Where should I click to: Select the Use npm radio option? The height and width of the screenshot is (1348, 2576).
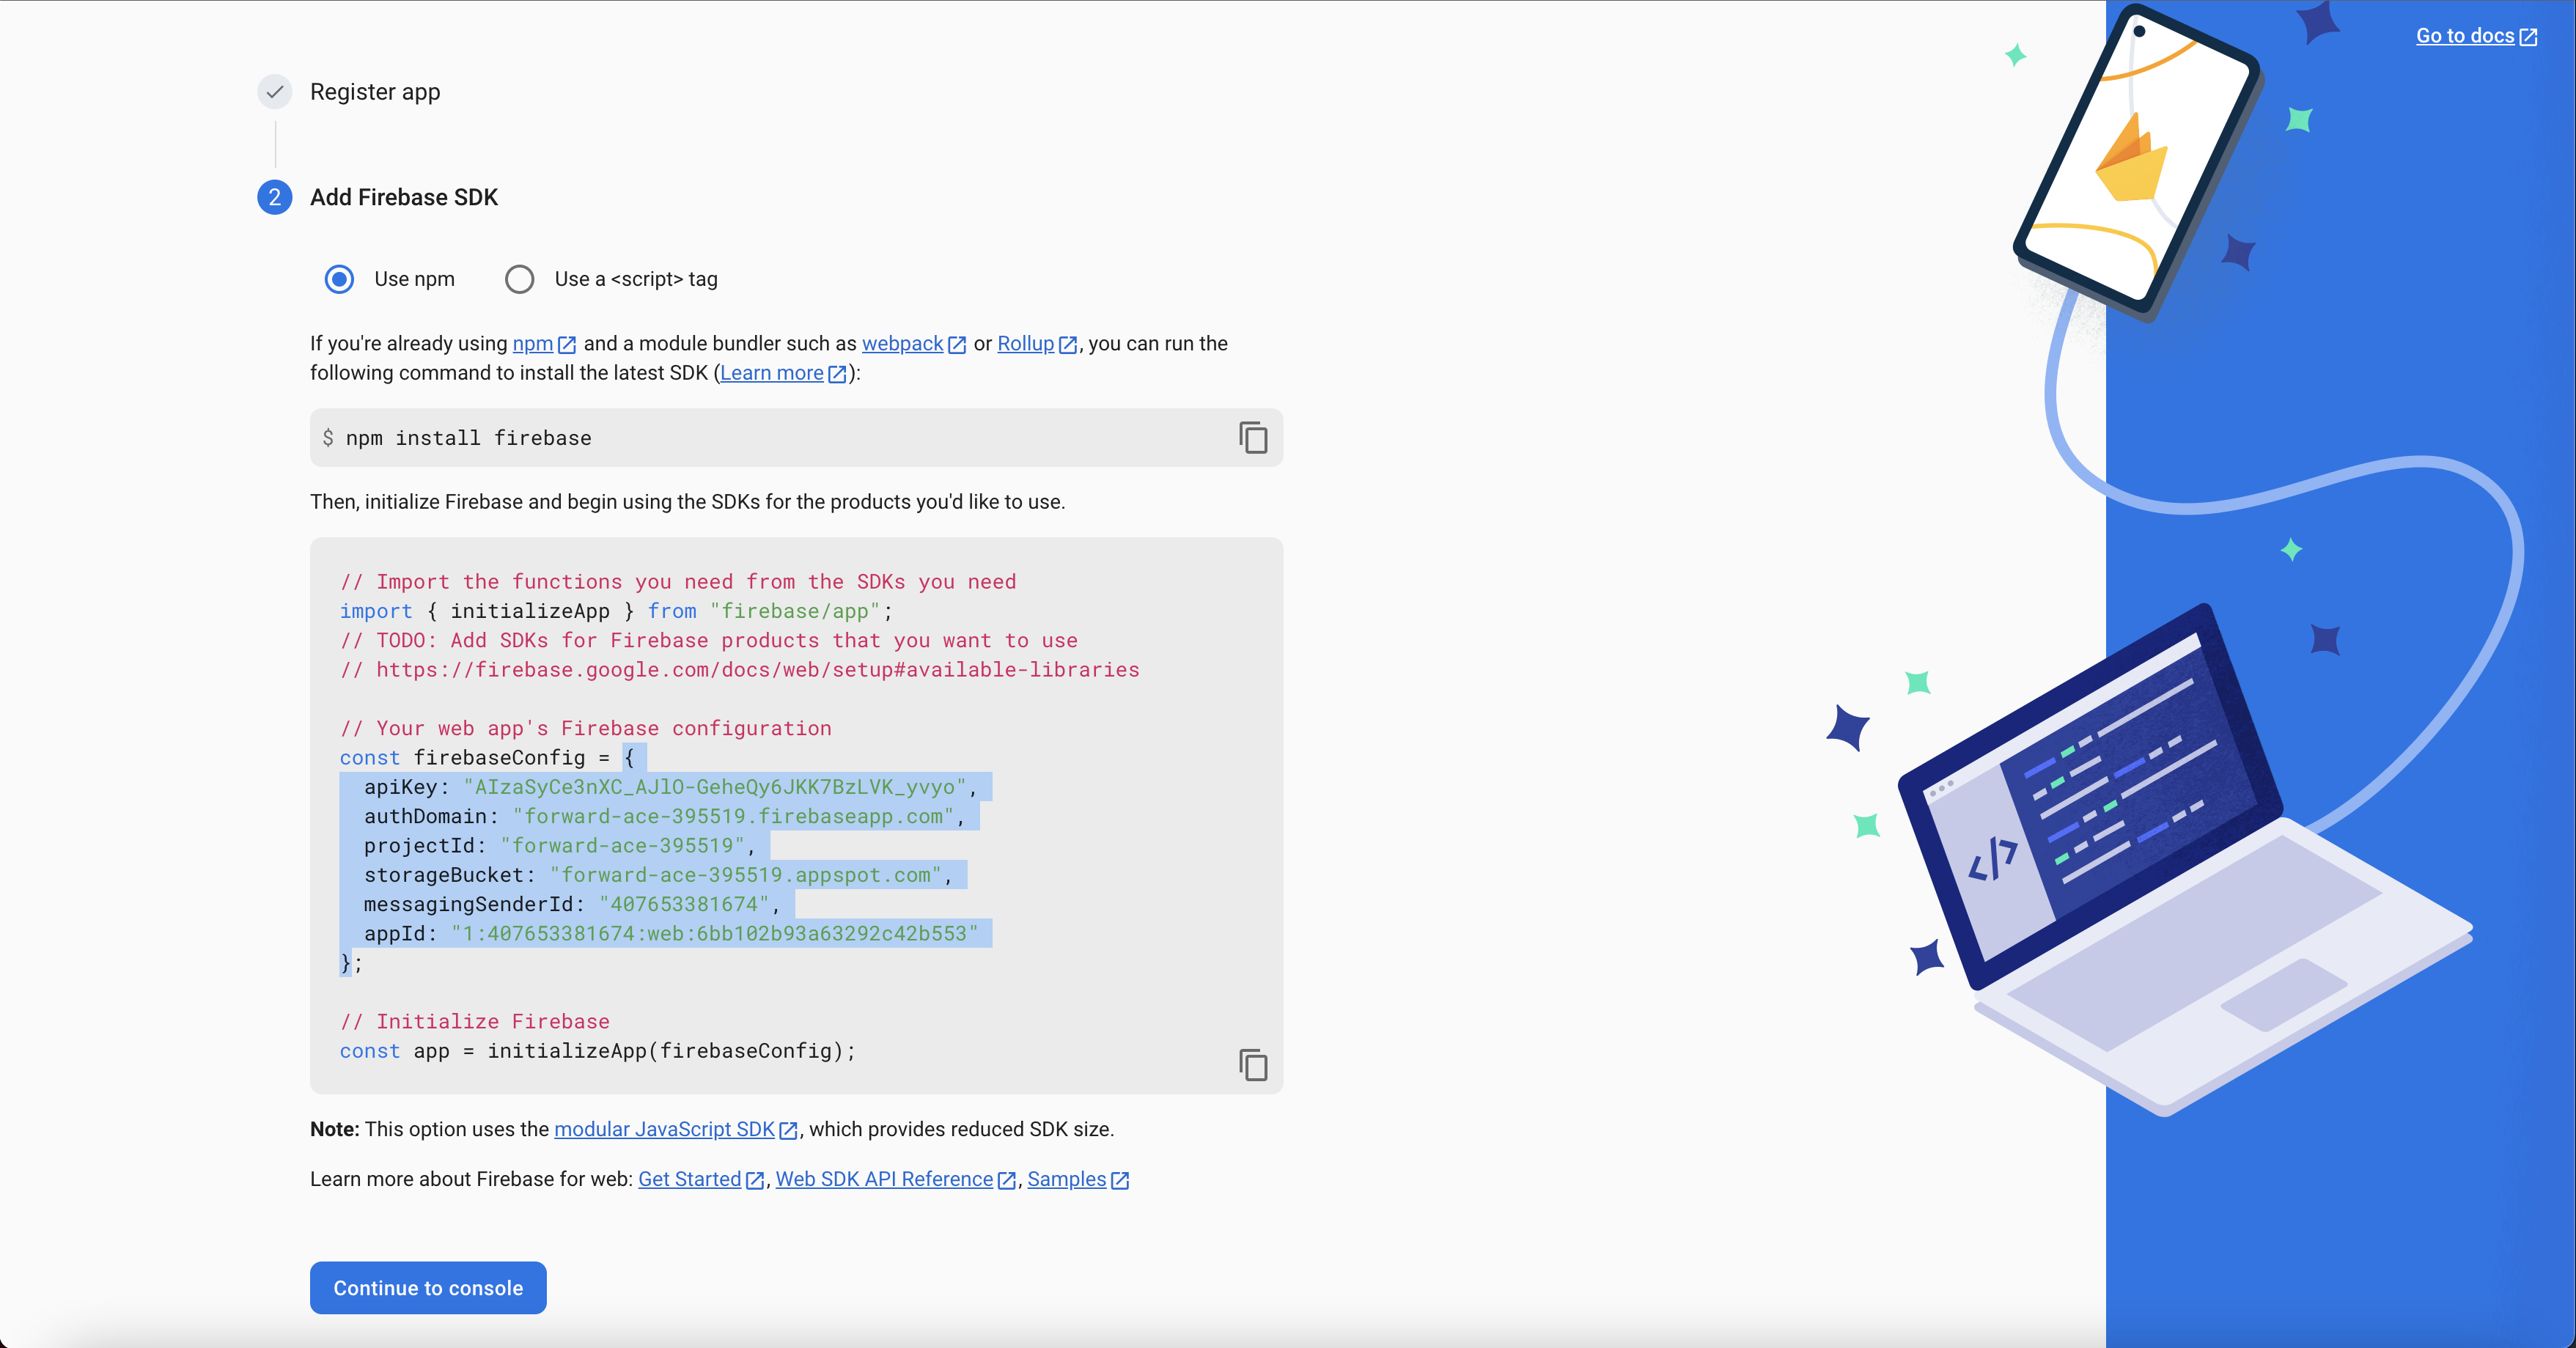pos(340,279)
